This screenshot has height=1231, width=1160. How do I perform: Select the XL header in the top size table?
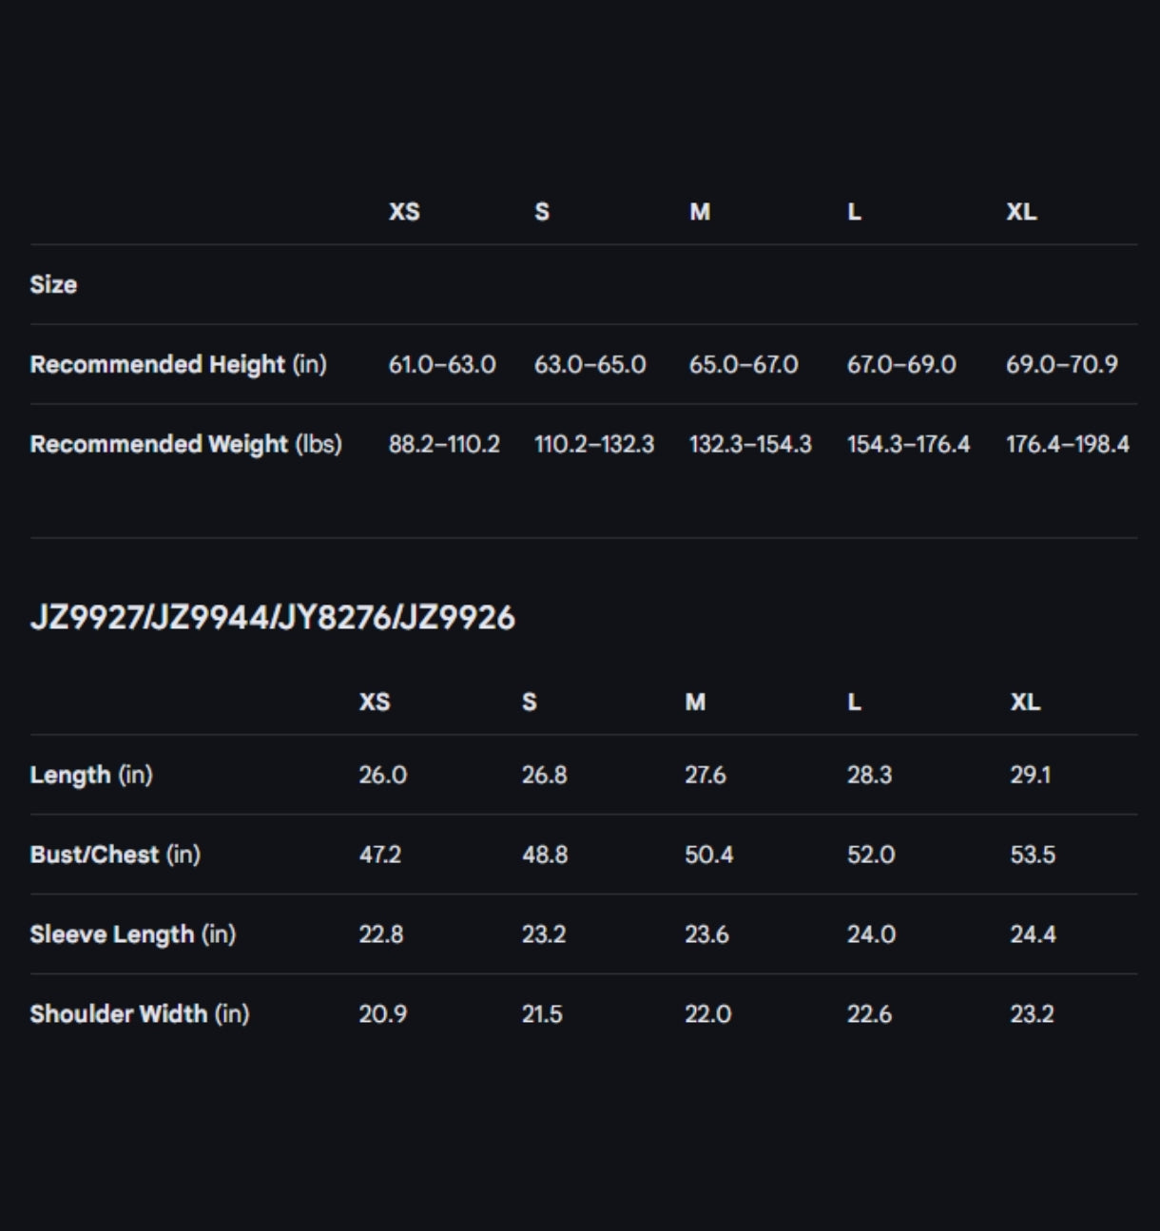[x=1021, y=212]
